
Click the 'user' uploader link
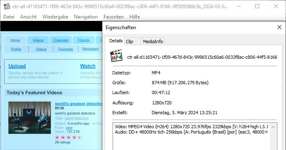[69, 128]
